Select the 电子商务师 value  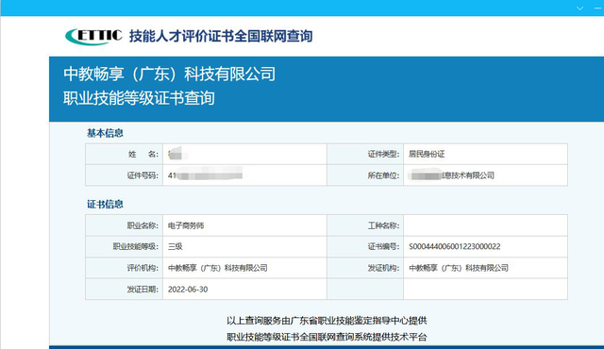[186, 225]
